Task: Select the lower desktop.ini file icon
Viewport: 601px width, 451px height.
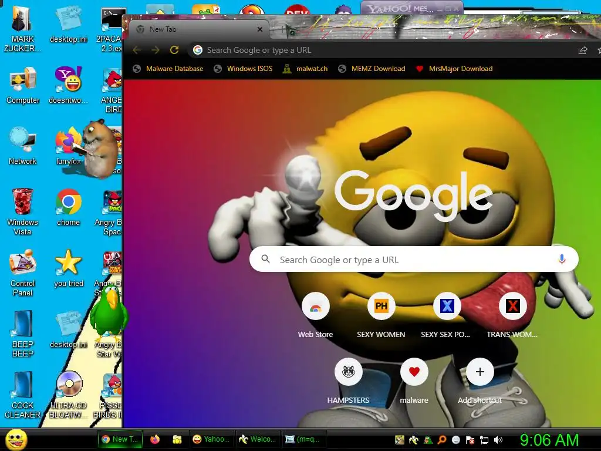Action: click(68, 329)
